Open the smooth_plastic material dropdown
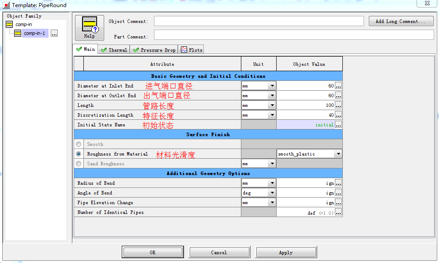This screenshot has height=263, width=439. coord(338,154)
